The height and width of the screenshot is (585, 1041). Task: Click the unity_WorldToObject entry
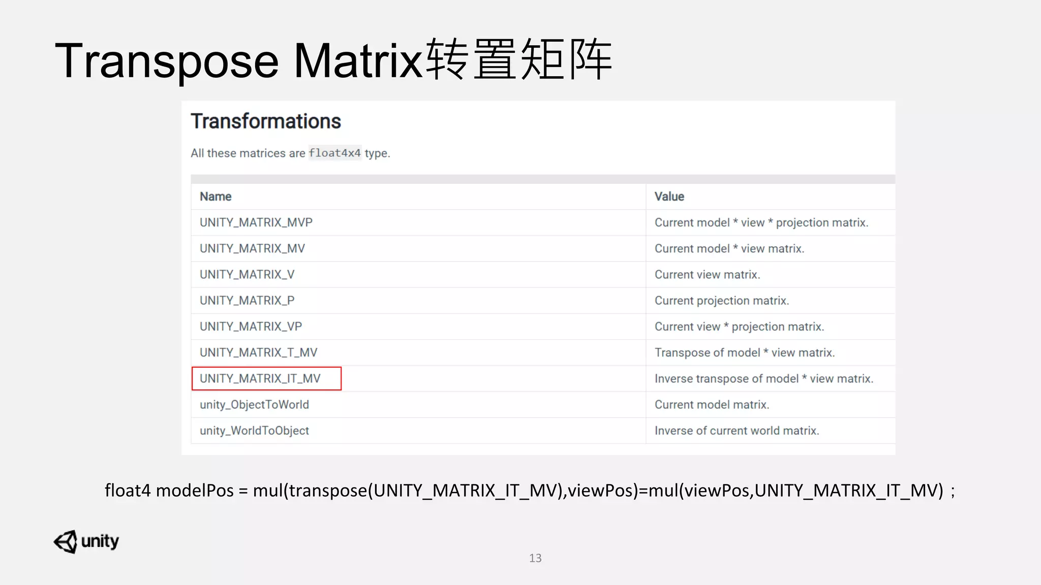(x=254, y=431)
